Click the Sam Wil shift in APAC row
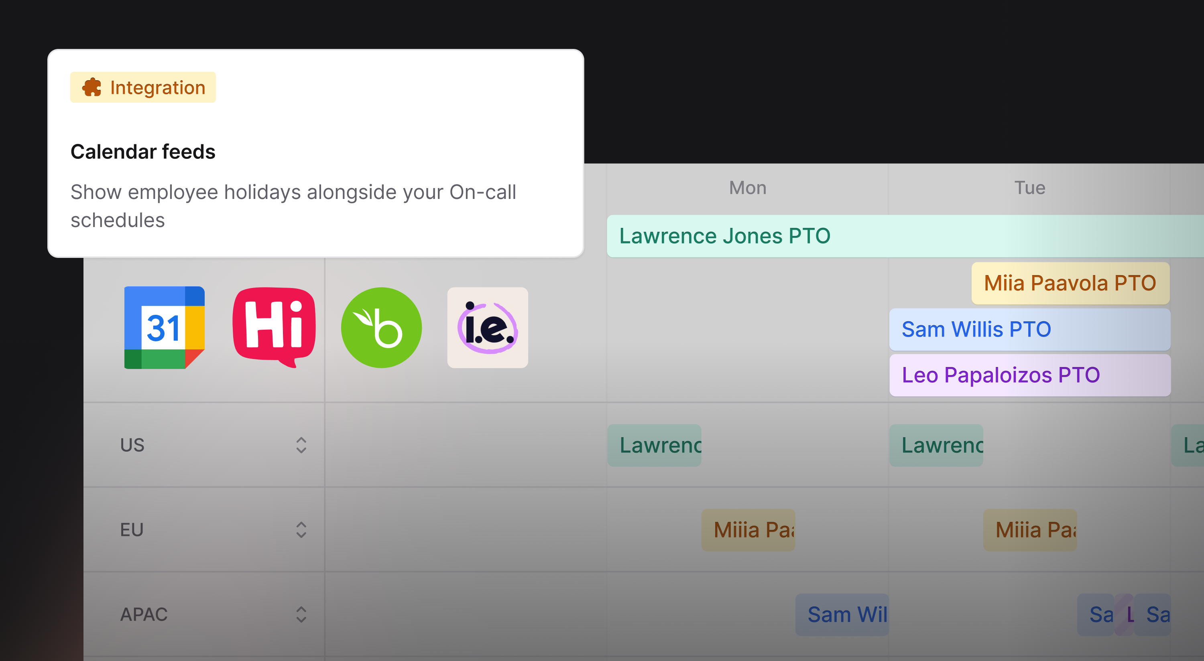The width and height of the screenshot is (1204, 661). [842, 614]
